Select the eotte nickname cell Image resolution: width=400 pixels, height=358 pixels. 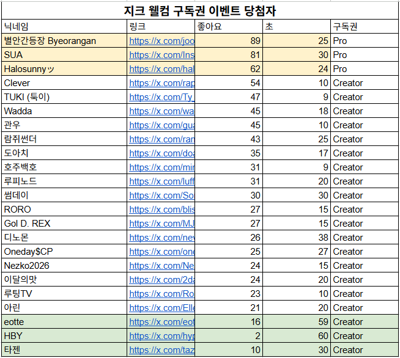point(64,321)
